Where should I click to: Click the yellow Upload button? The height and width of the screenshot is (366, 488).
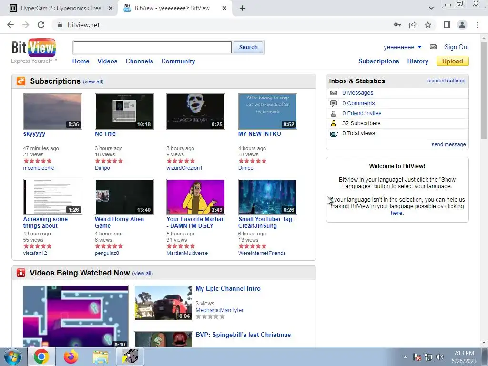[x=453, y=61]
